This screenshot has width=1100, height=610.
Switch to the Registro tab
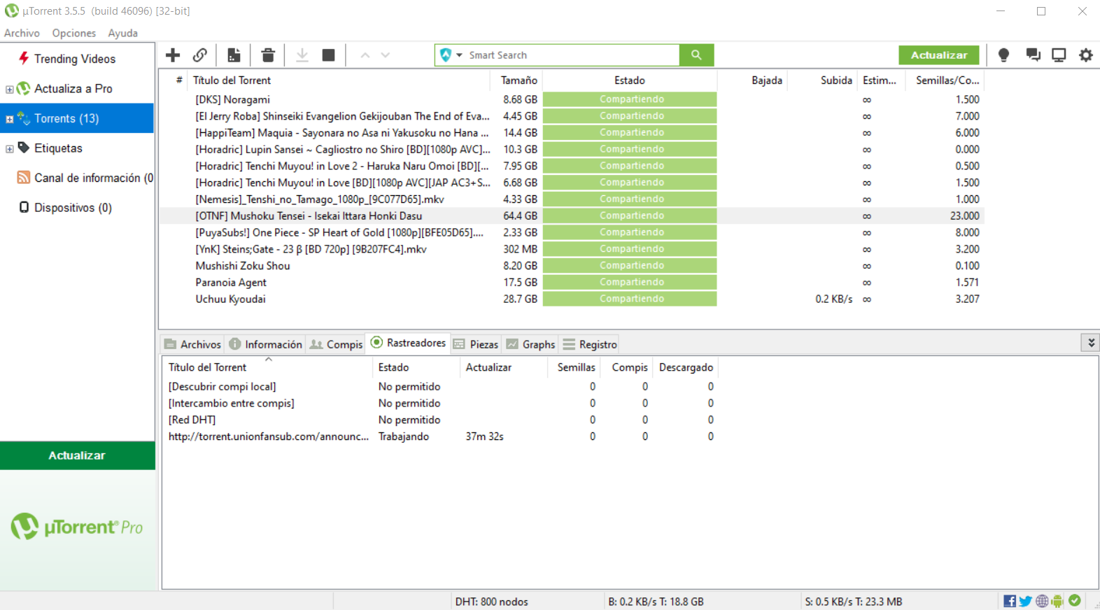point(590,344)
